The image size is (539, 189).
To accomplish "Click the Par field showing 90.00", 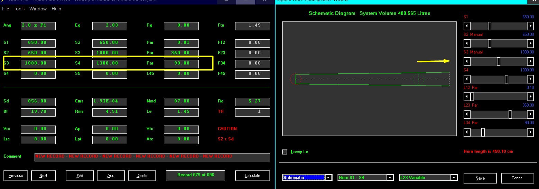I will 181,64.
